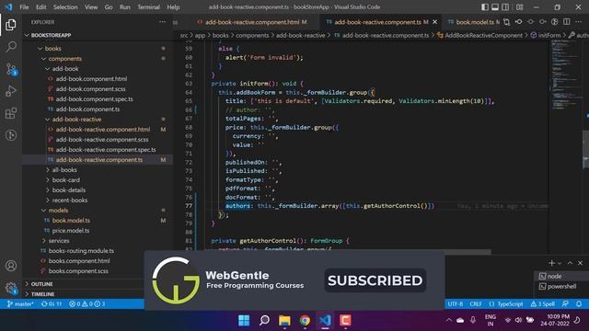This screenshot has width=589, height=331.
Task: Click the editor vertical scrollbar
Action: (x=585, y=149)
